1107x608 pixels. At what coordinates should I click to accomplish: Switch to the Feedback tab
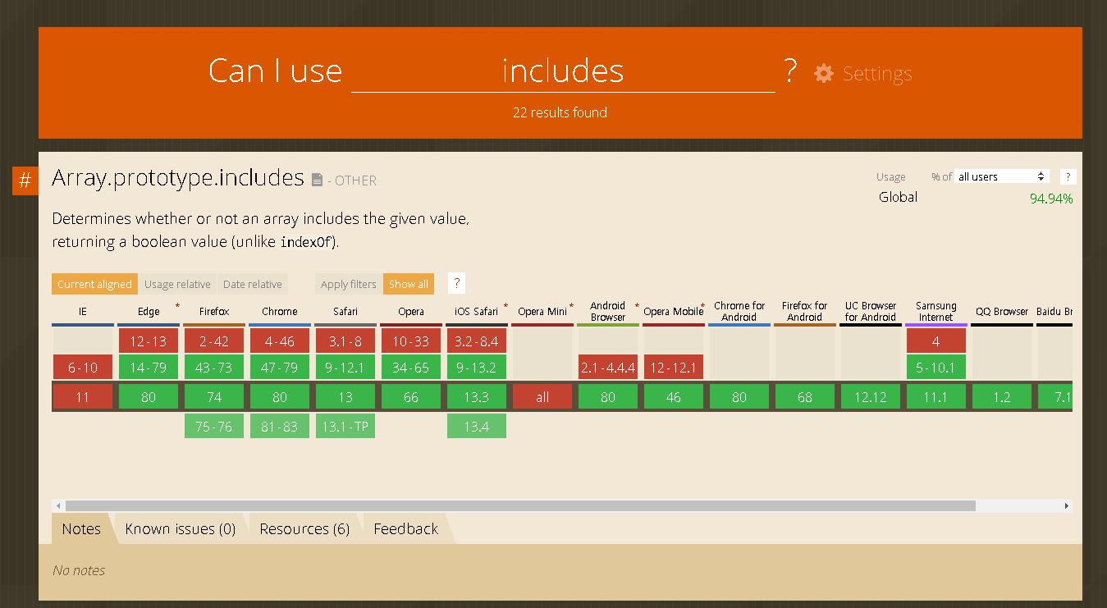(x=405, y=529)
